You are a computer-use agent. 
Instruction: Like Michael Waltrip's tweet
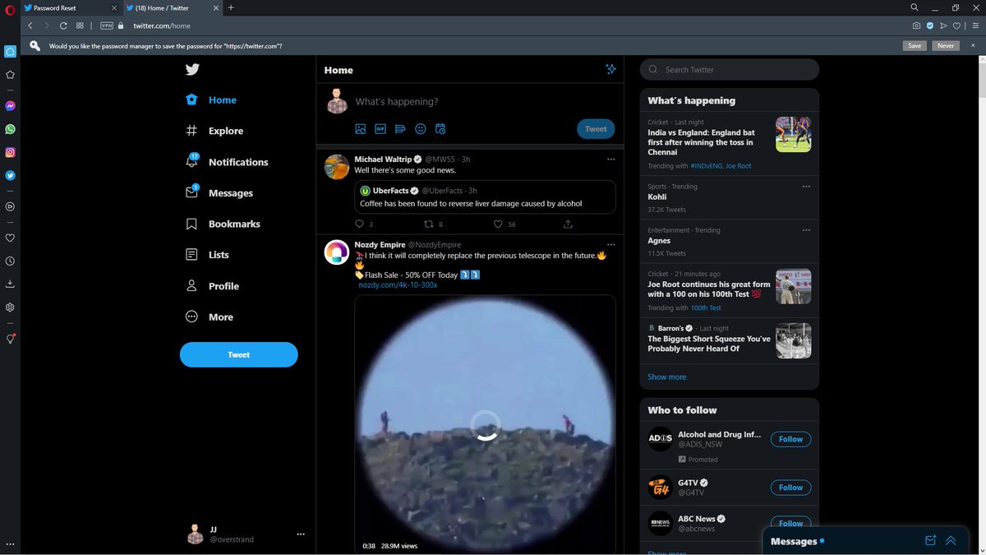498,224
